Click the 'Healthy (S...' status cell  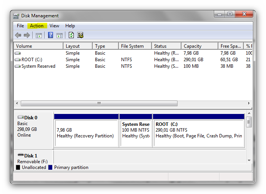coord(166,66)
